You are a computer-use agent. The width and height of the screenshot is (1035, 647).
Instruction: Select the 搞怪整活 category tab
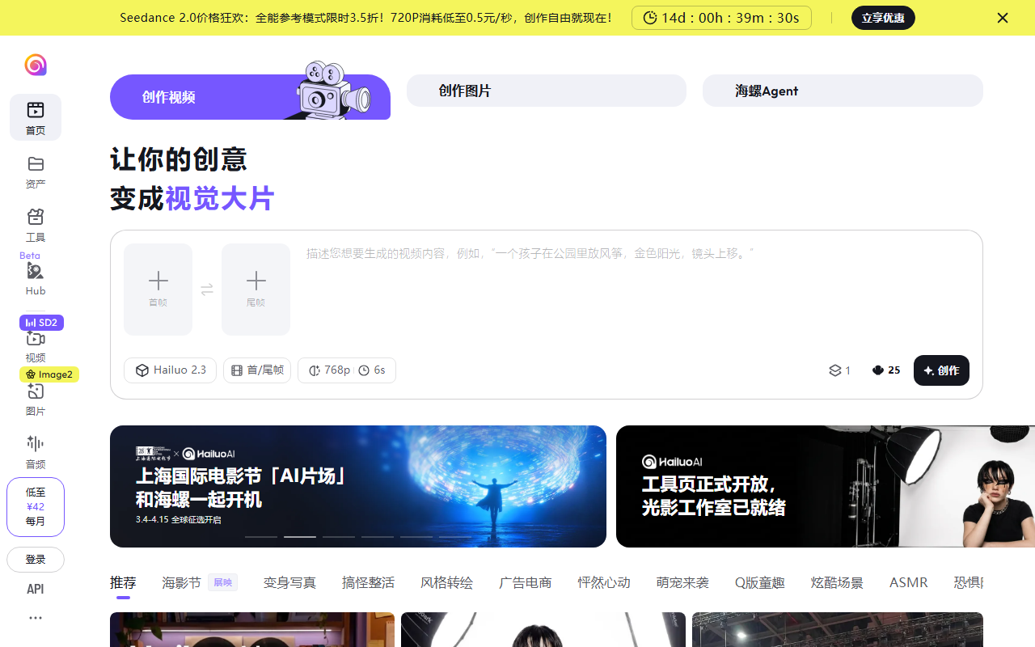coord(368,582)
